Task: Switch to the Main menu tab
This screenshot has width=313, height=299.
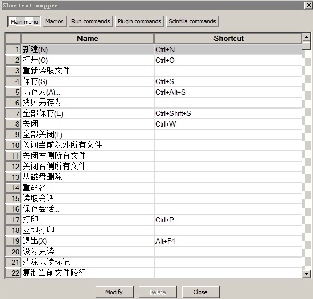Action: [x=24, y=21]
